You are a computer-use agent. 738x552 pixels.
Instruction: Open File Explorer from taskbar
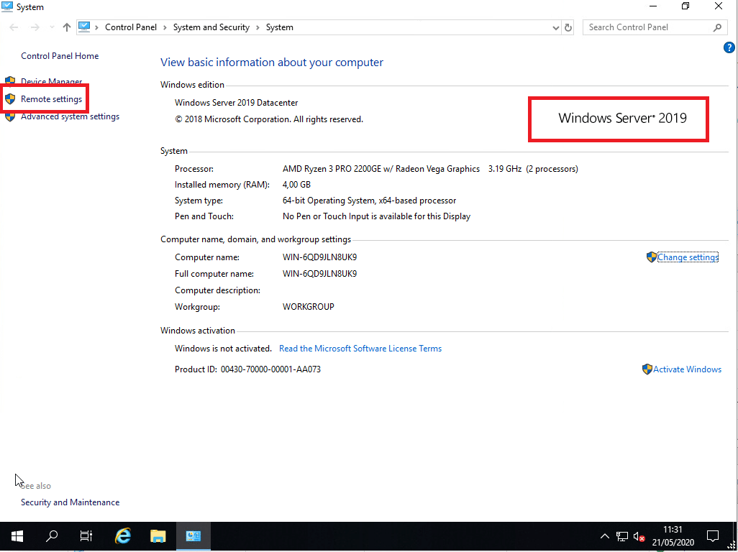pyautogui.click(x=158, y=536)
